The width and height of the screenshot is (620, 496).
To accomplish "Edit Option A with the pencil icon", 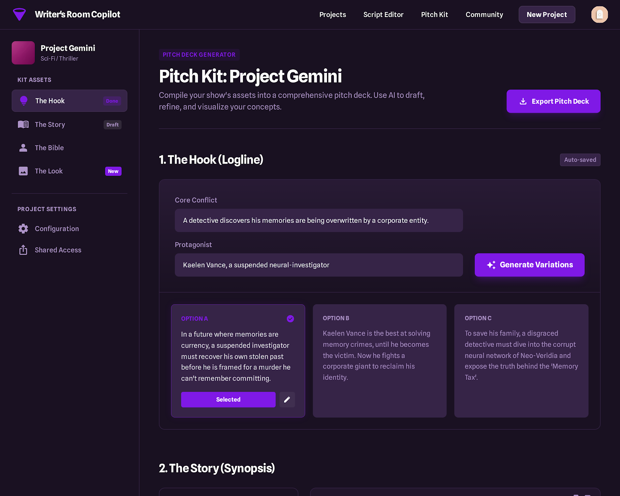I will click(287, 400).
